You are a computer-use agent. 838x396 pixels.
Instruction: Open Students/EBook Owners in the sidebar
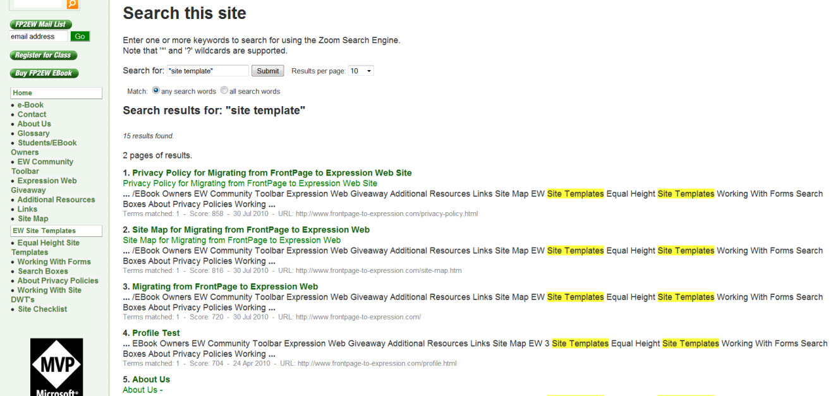(44, 147)
